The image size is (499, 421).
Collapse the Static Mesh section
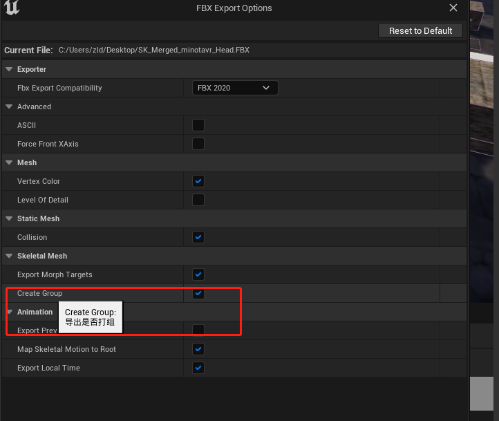coord(9,218)
